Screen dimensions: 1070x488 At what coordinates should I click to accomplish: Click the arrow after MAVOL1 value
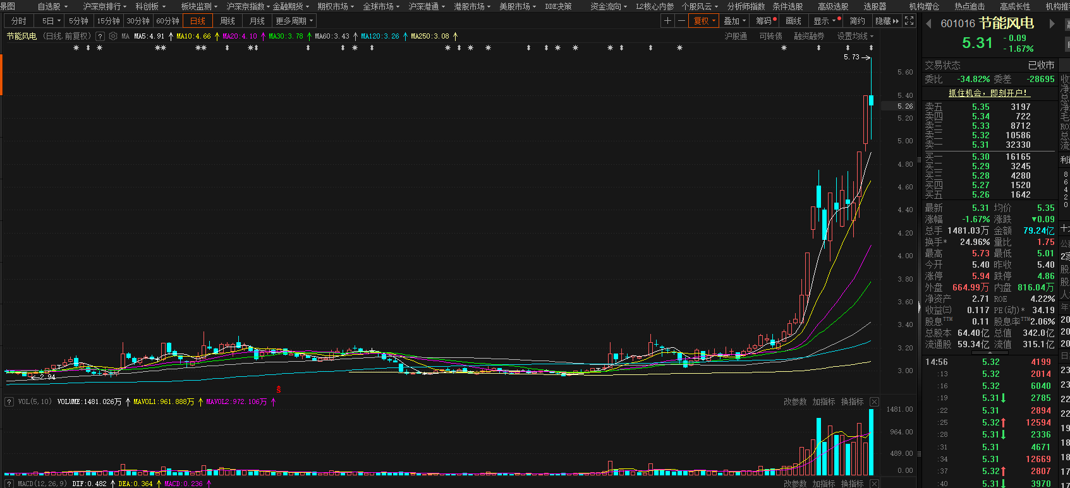point(200,402)
